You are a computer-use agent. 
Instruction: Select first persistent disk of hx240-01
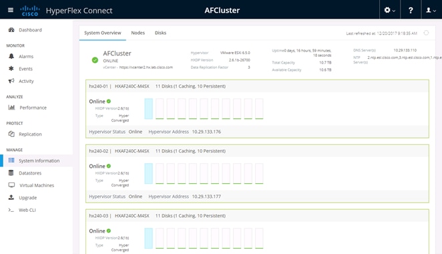[160, 109]
